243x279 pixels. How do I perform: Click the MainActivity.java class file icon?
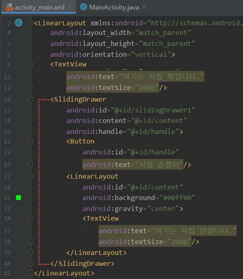[x=83, y=7]
